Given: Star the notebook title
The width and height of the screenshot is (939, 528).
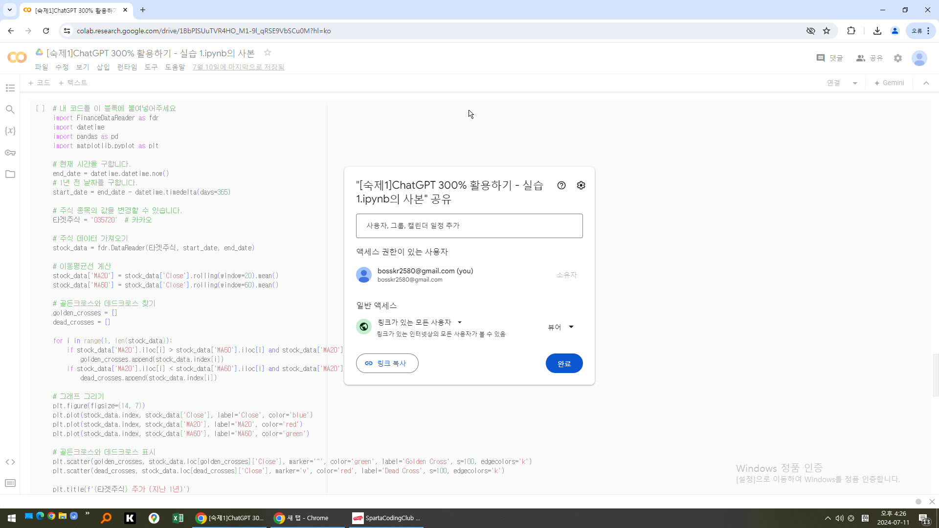Looking at the screenshot, I should (x=268, y=52).
